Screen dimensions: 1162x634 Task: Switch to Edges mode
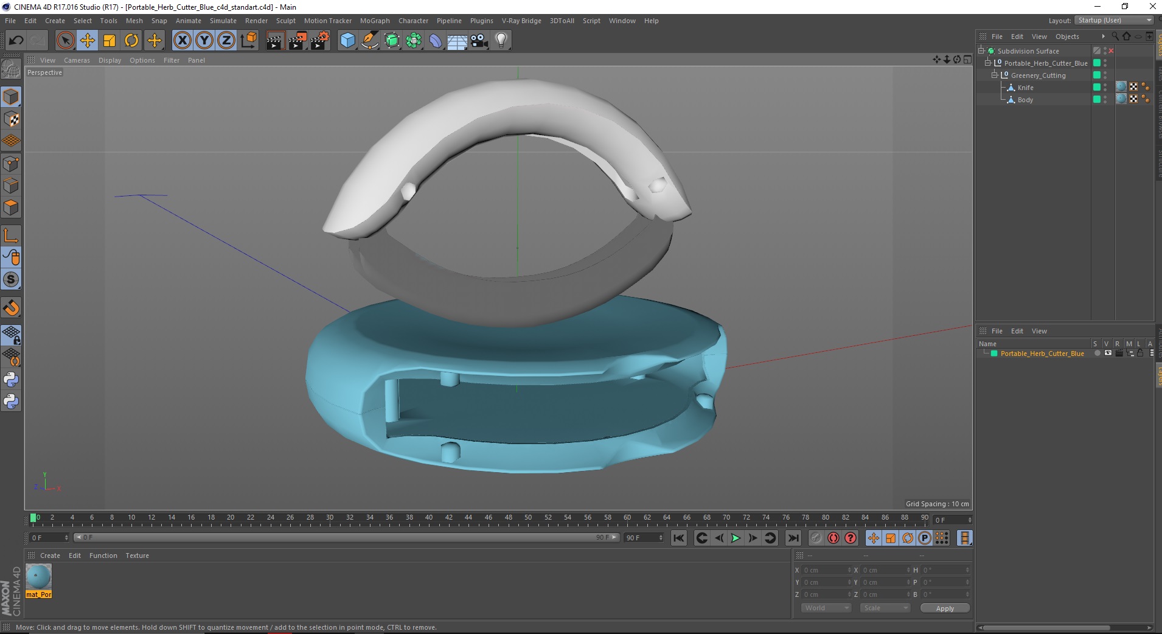click(x=11, y=186)
